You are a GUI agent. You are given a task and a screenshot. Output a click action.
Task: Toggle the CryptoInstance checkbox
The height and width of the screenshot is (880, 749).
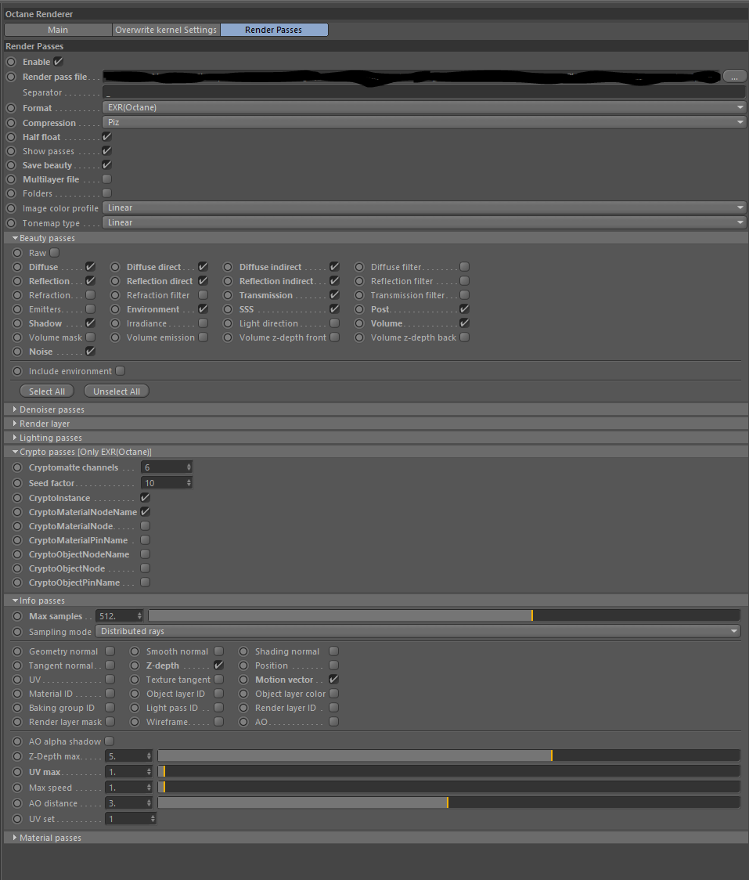146,498
